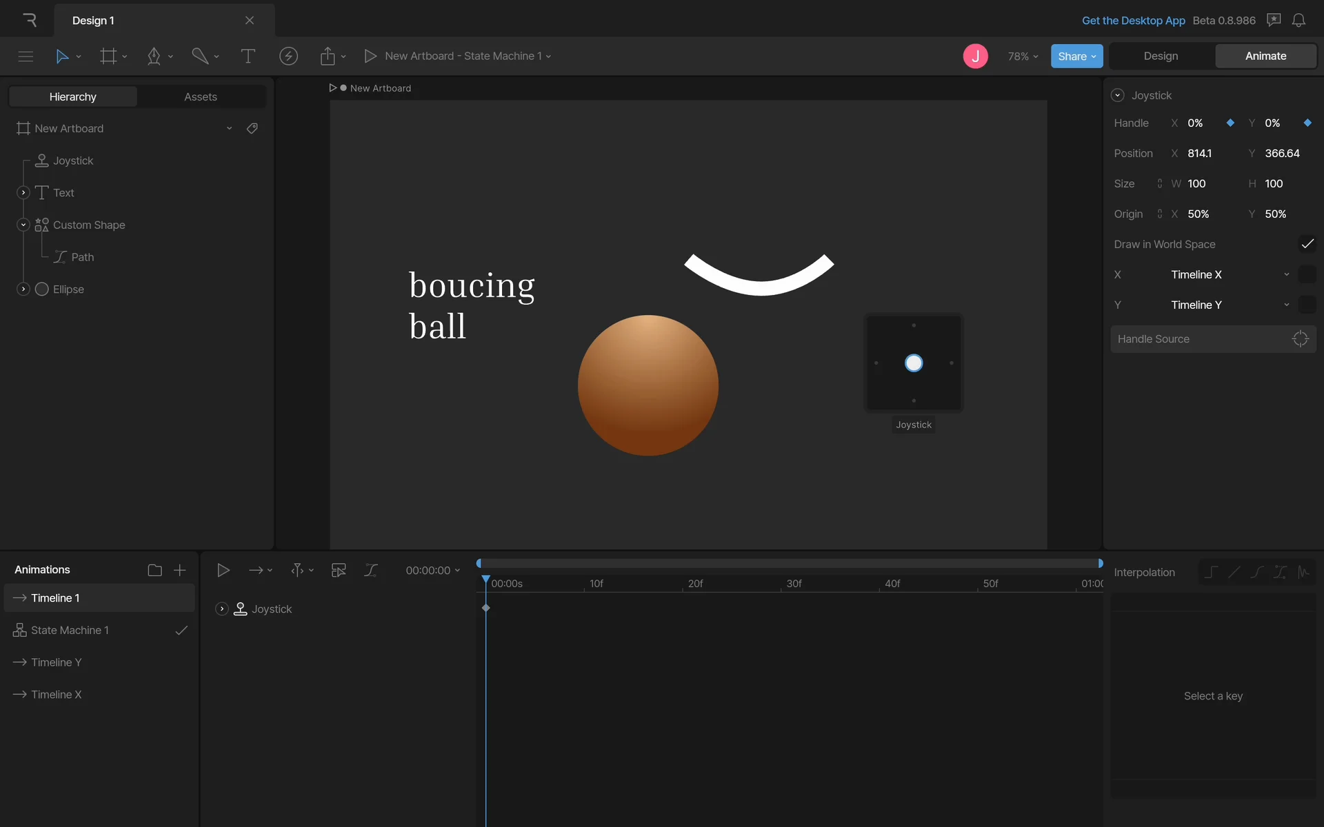The height and width of the screenshot is (827, 1324).
Task: Click the Share button
Action: click(x=1076, y=57)
